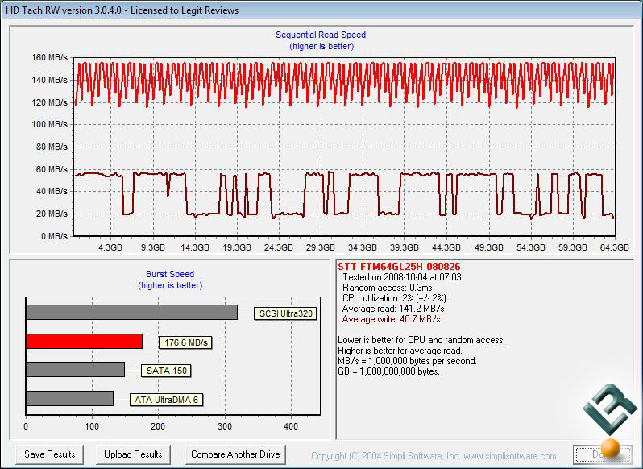
Task: Click the 176.6 MB/s value label
Action: pyautogui.click(x=184, y=343)
